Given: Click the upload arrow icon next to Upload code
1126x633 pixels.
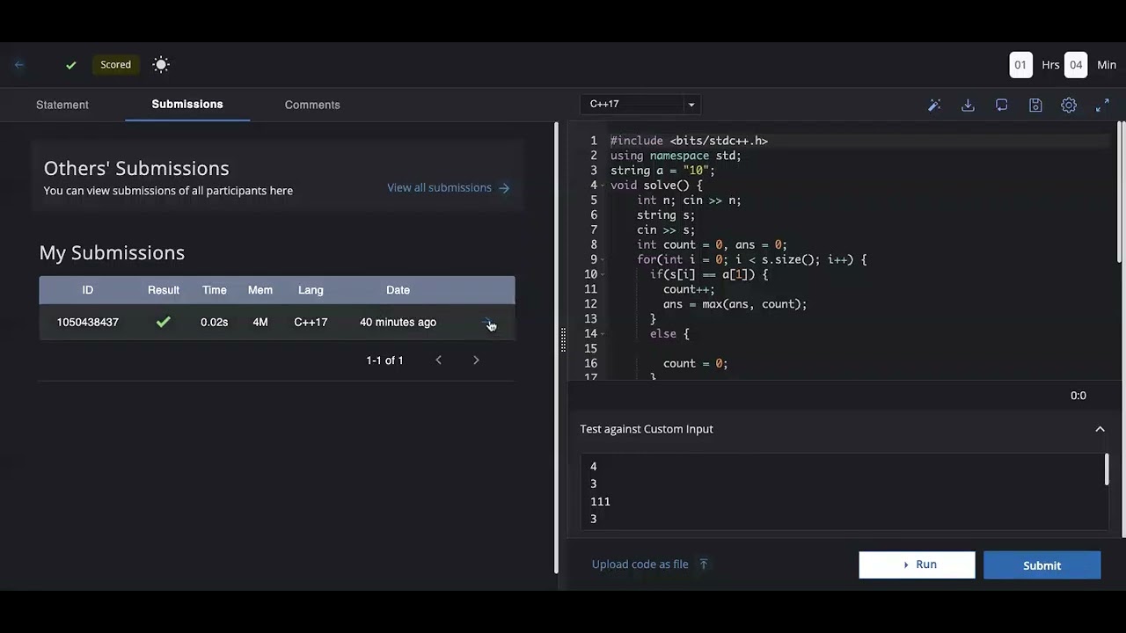Looking at the screenshot, I should click(703, 564).
